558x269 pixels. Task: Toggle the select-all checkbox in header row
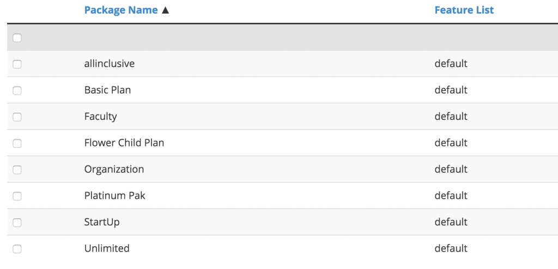coord(17,38)
